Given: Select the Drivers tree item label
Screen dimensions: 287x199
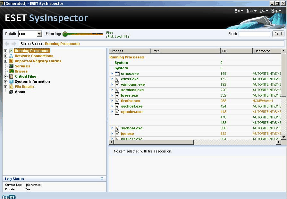Looking at the screenshot, I should pos(21,71).
